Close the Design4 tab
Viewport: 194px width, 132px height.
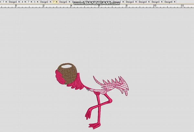pos(149,2)
